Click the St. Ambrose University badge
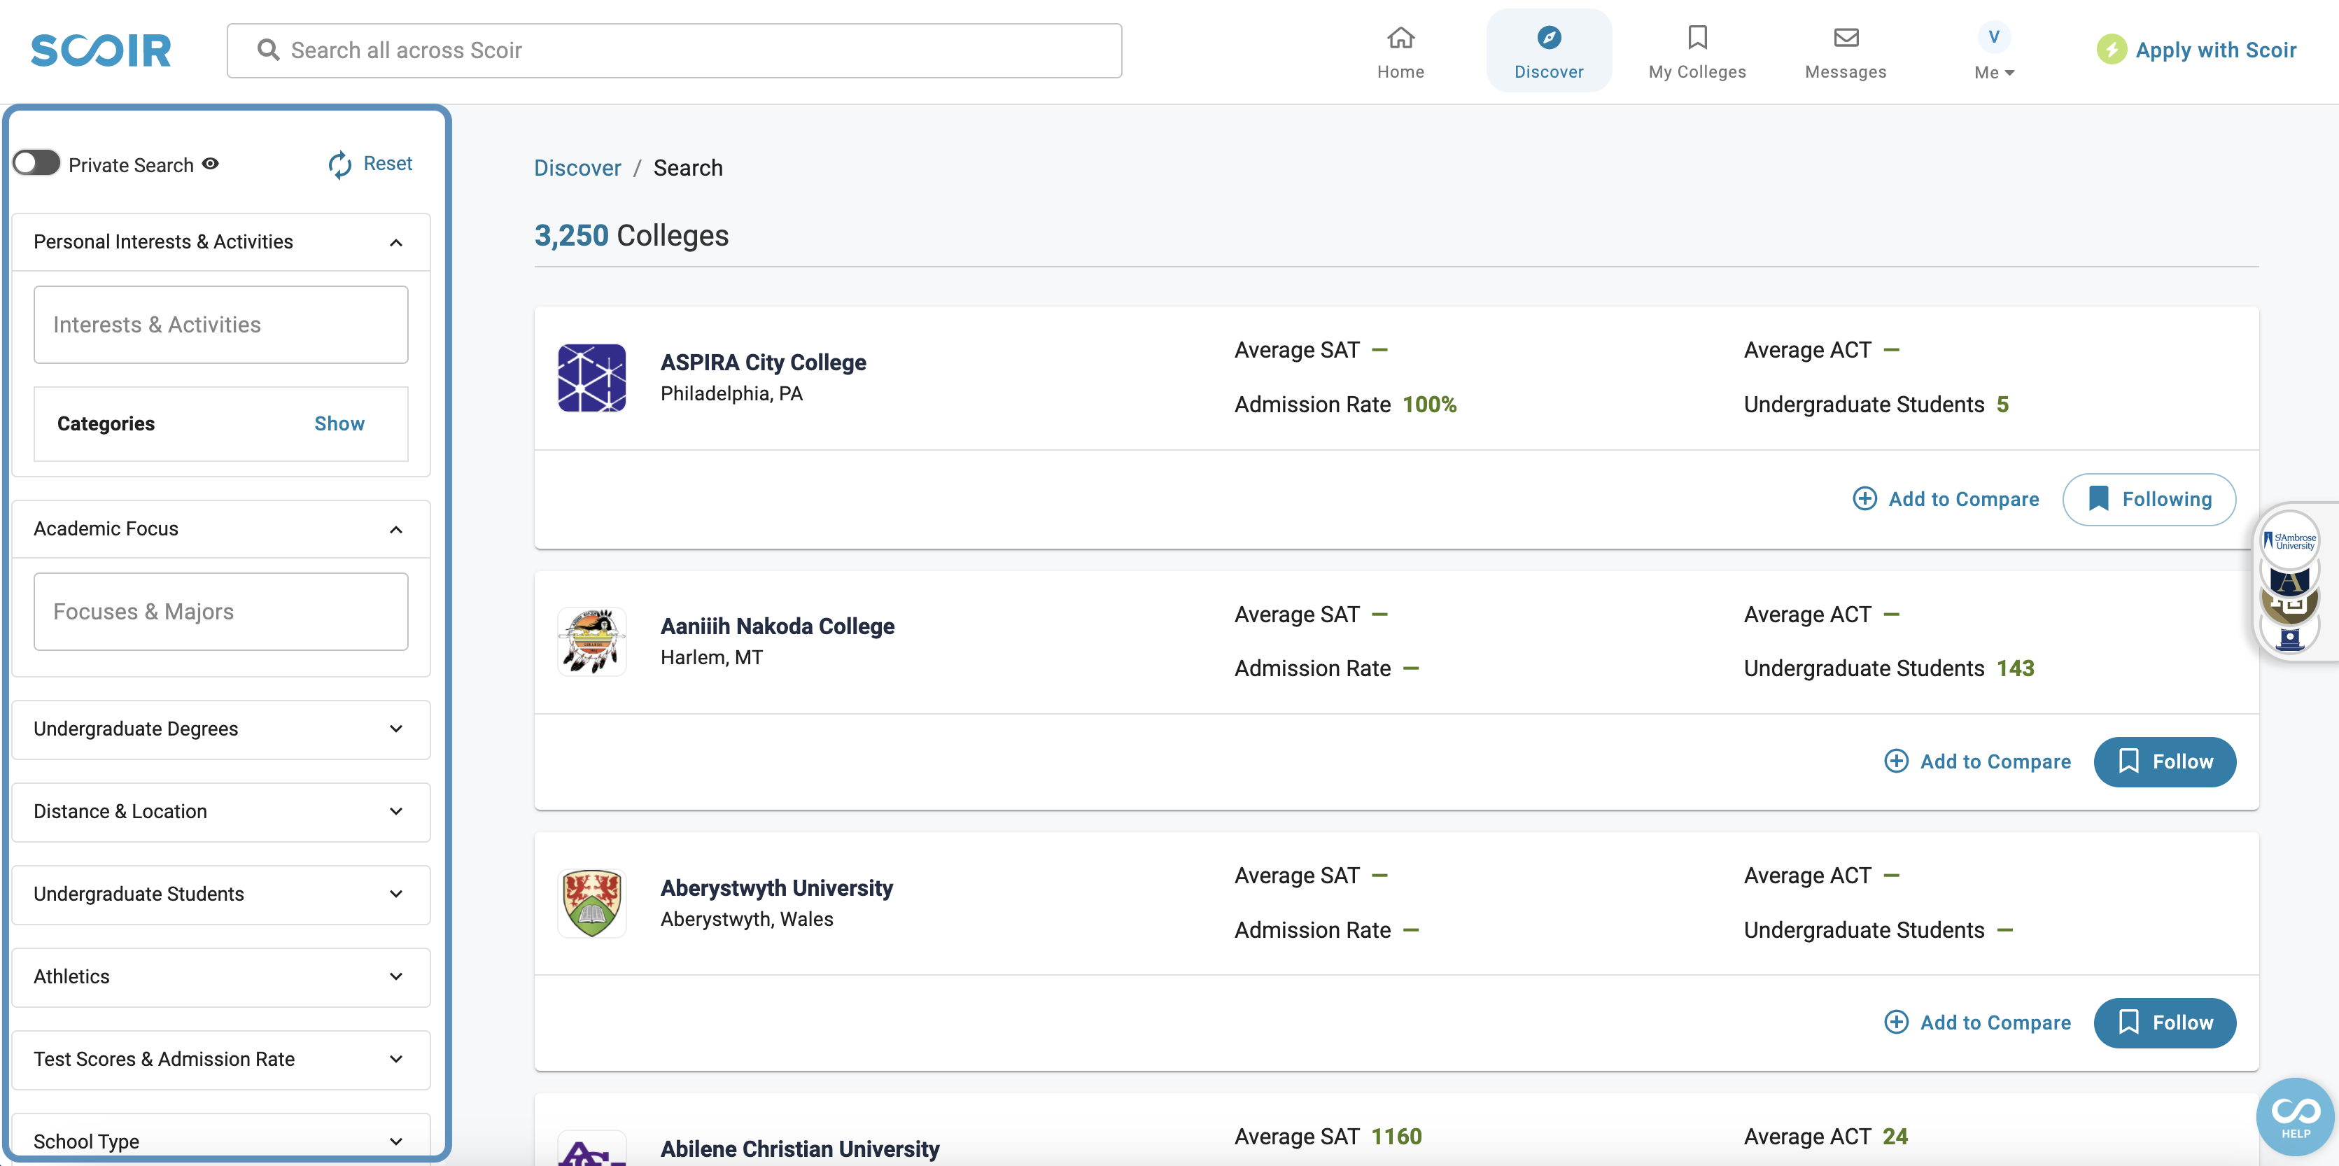 click(x=2290, y=541)
